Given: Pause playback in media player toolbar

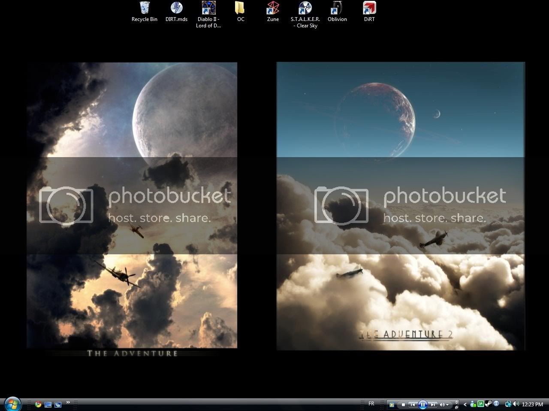Looking at the screenshot, I should click(423, 405).
